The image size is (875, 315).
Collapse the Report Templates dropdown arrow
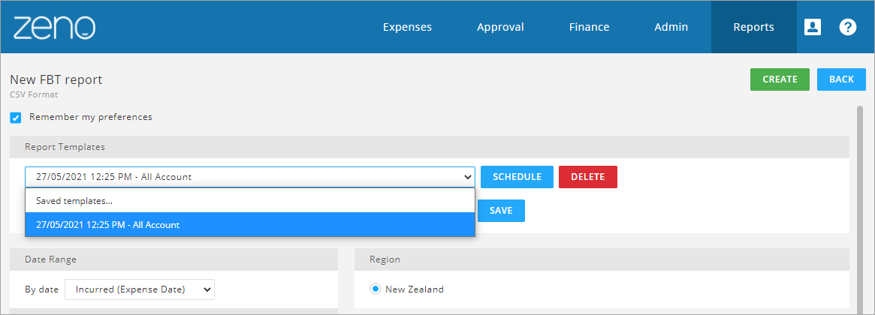click(468, 177)
